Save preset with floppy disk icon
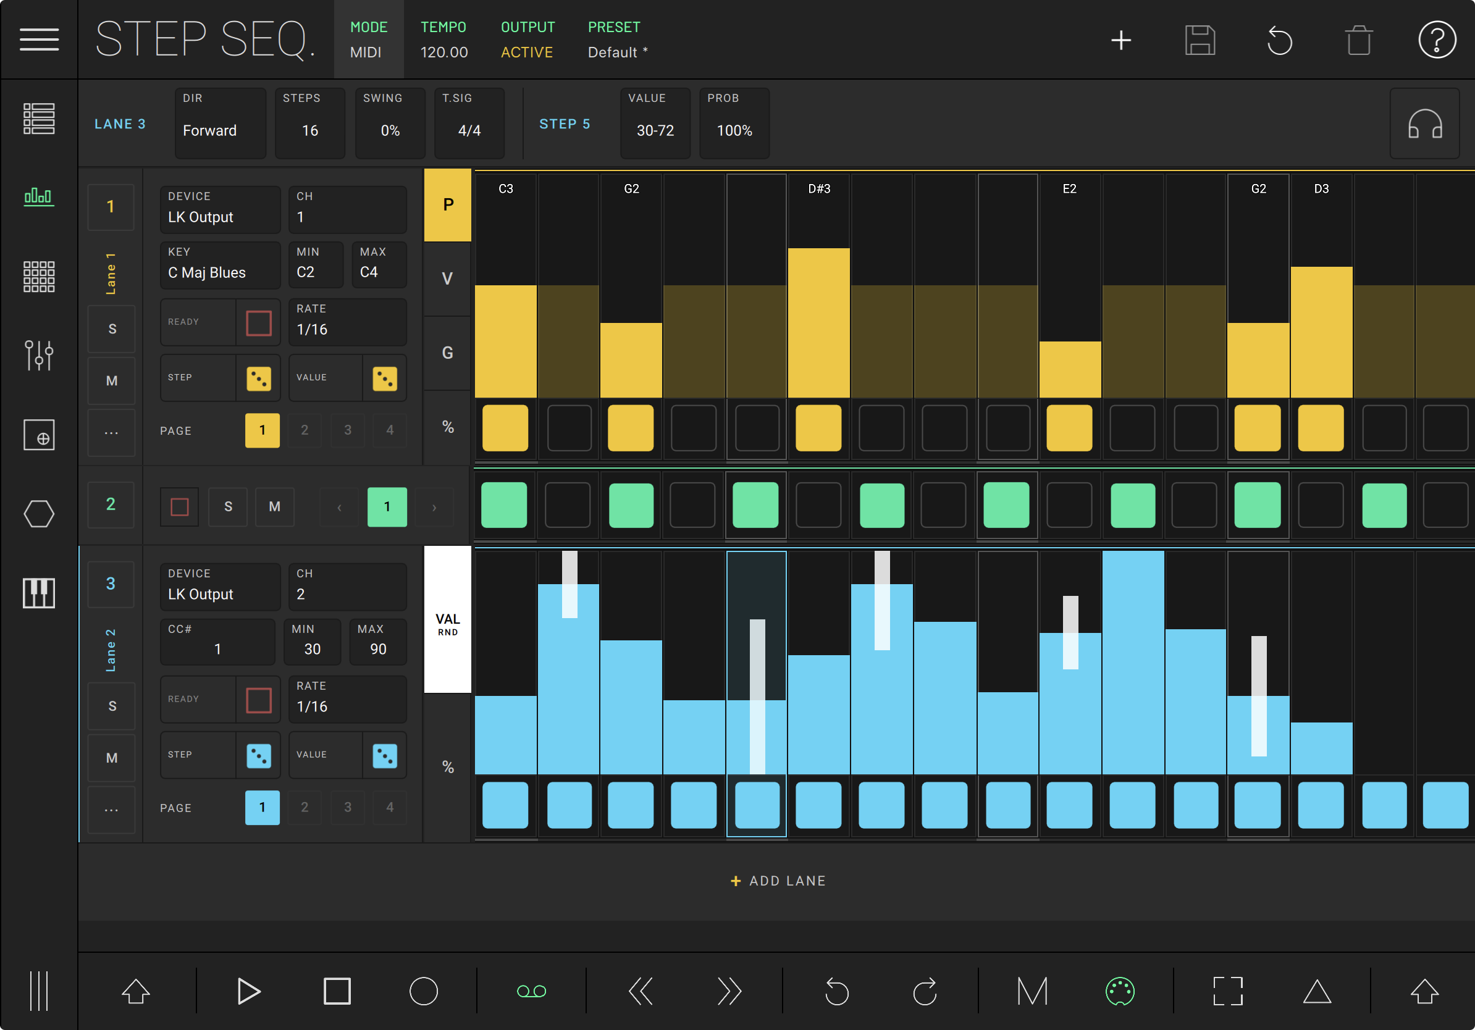Image resolution: width=1475 pixels, height=1030 pixels. (x=1200, y=41)
